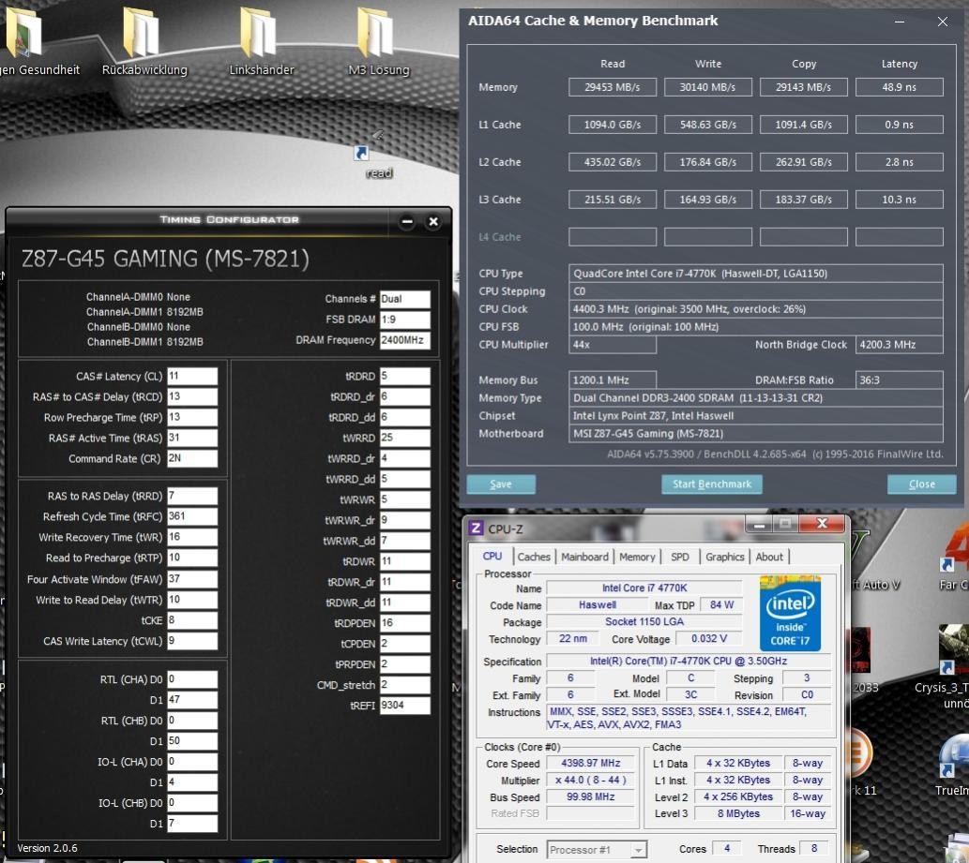
Task: Click Core Speed 4398.97 MHz in CPU-Z
Action: coord(591,763)
